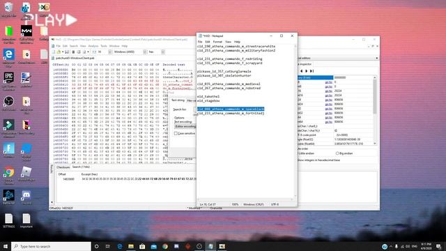Open the View menu in Notepad

coord(228,42)
